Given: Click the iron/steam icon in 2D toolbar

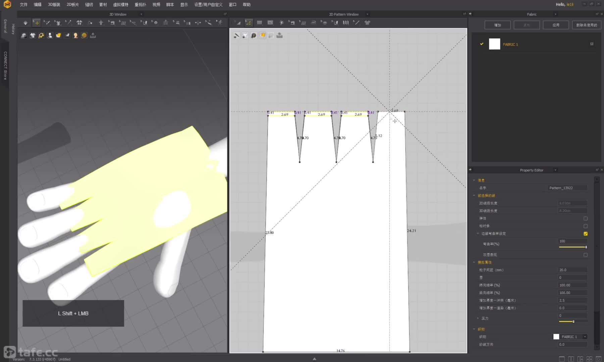Looking at the screenshot, I should coord(313,23).
